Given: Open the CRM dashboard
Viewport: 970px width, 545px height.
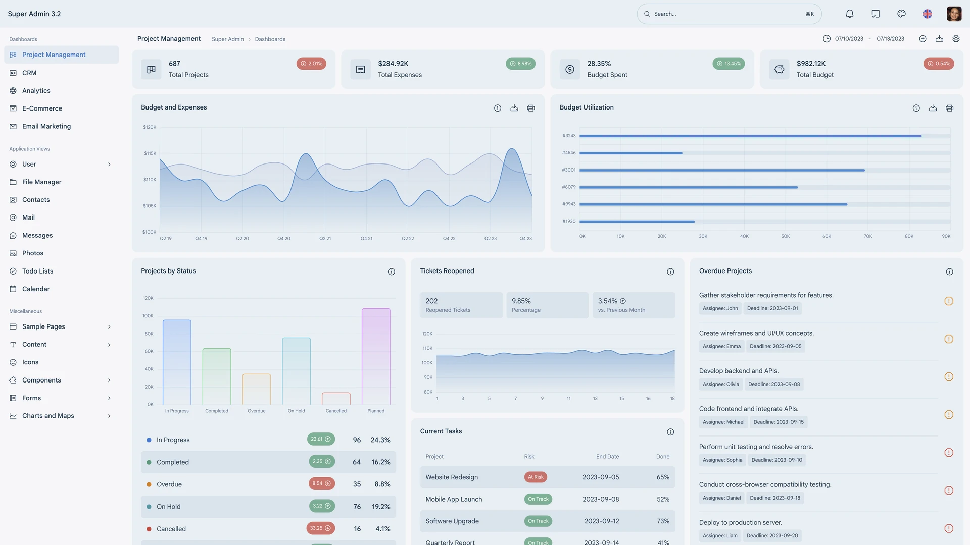Looking at the screenshot, I should click(61, 73).
